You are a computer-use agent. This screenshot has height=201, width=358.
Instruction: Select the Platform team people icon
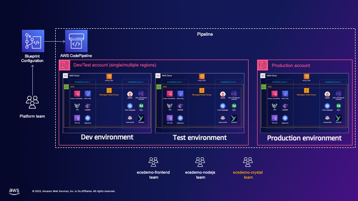pyautogui.click(x=32, y=102)
